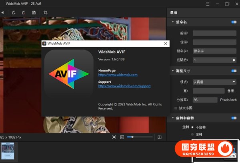The height and width of the screenshot is (163, 240).
Task: Open the 新名字 dropdown showing 原名字
Action: tap(214, 51)
